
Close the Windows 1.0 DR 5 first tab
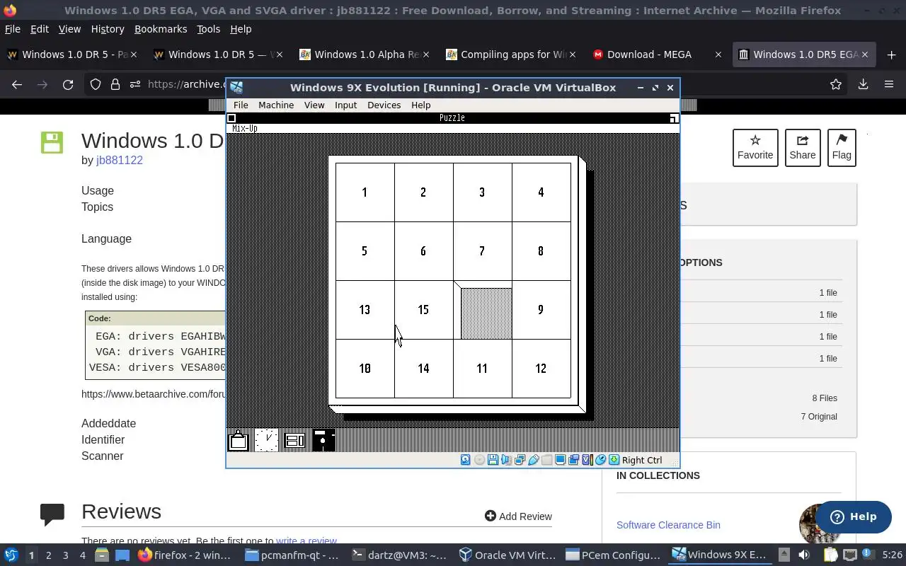coord(134,54)
